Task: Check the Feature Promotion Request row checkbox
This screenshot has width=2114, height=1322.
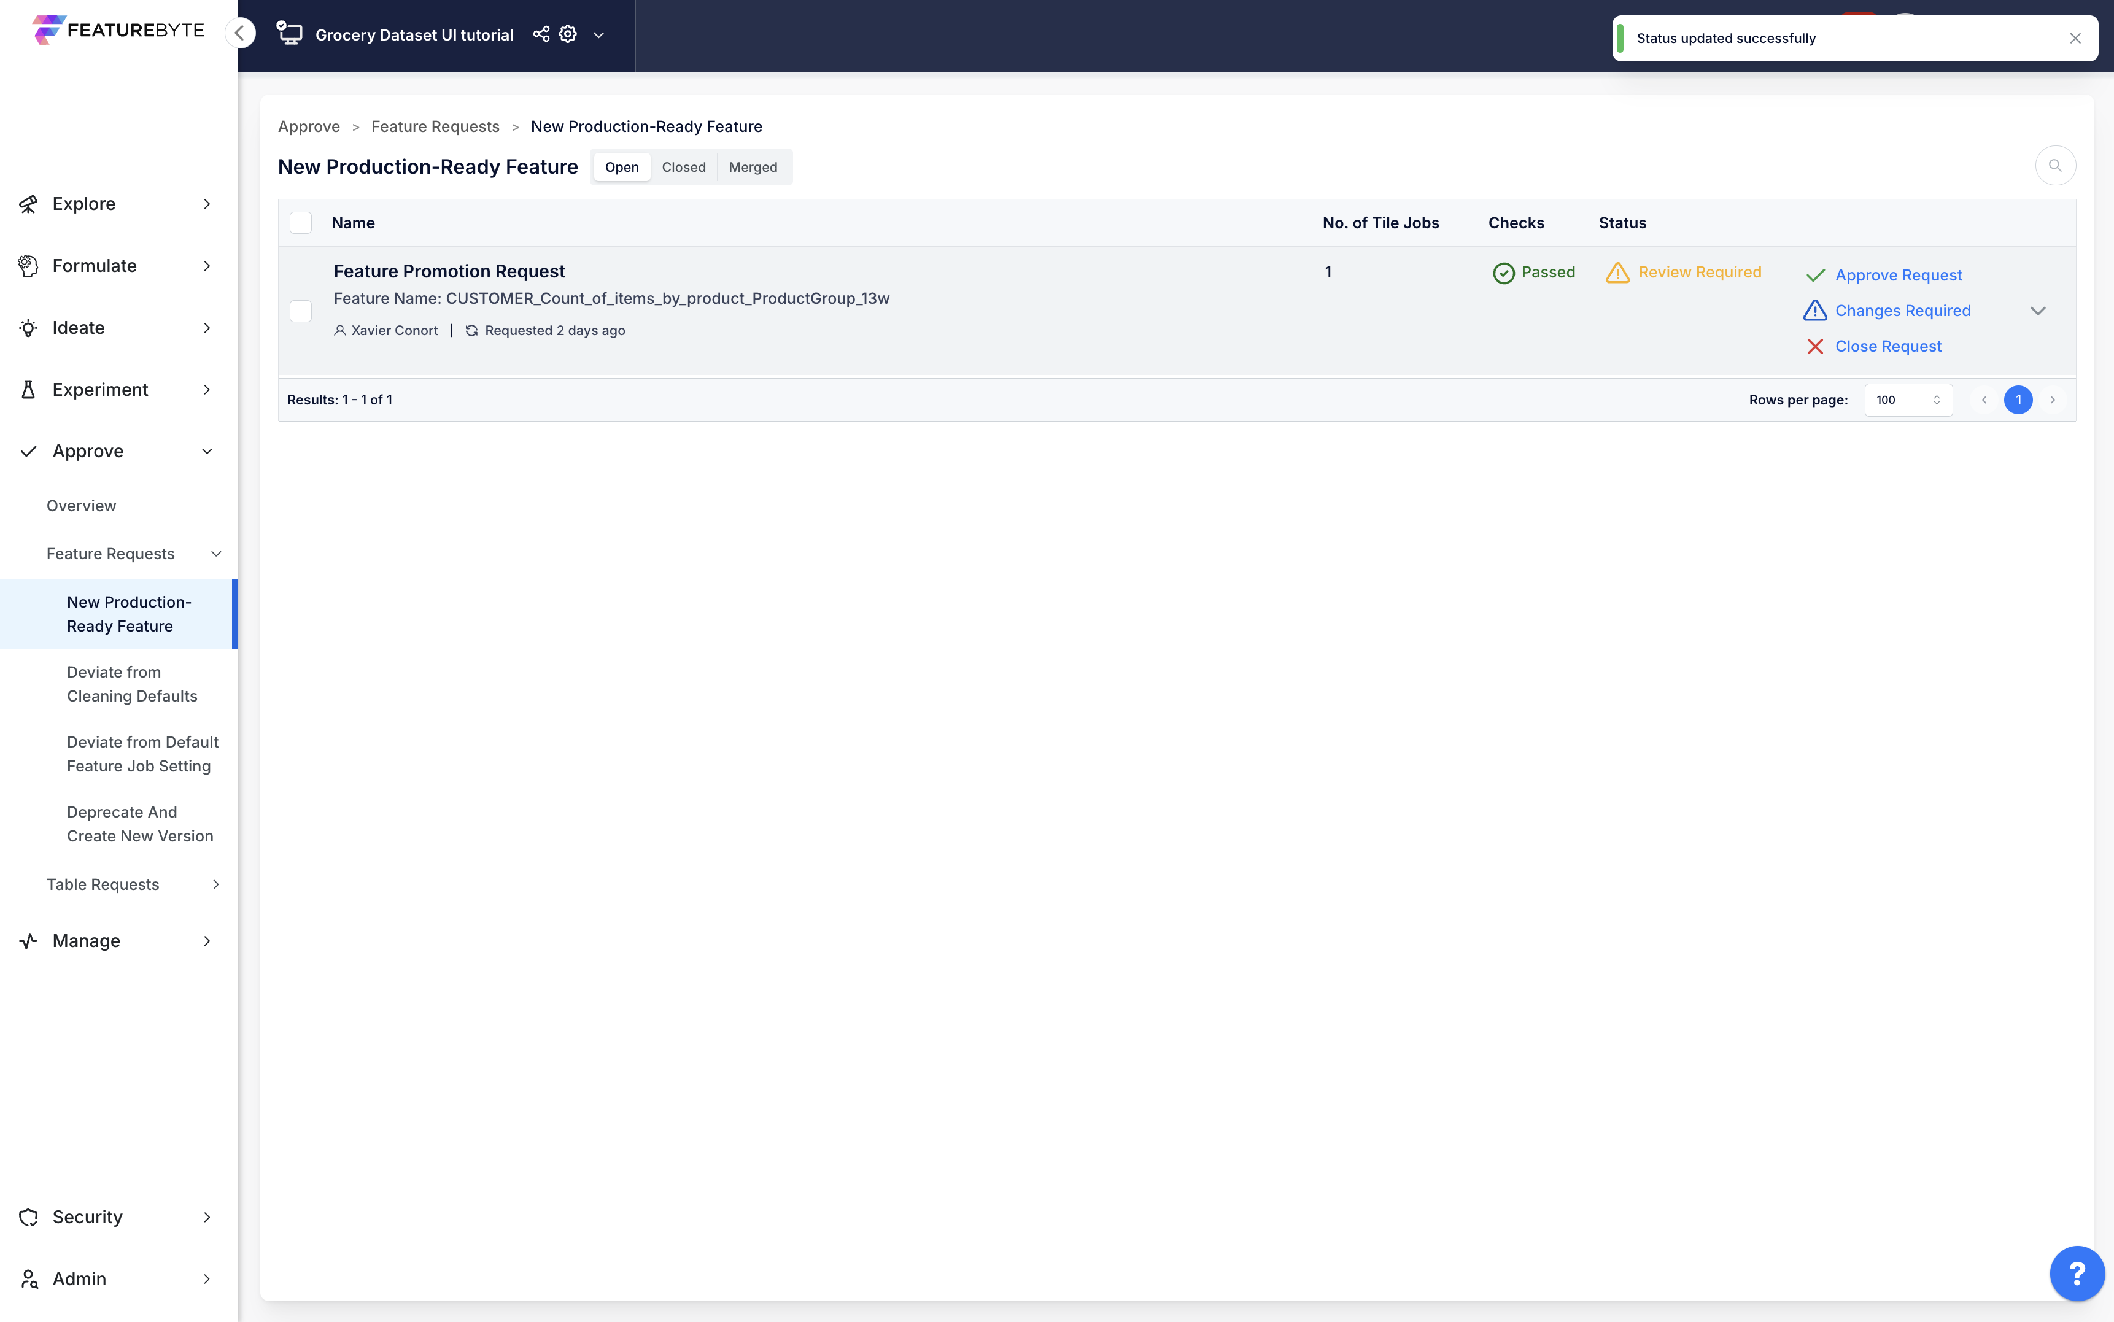Action: coord(301,311)
